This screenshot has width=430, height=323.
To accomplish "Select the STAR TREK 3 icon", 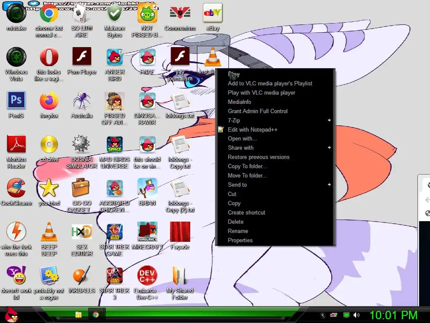I will (114, 275).
